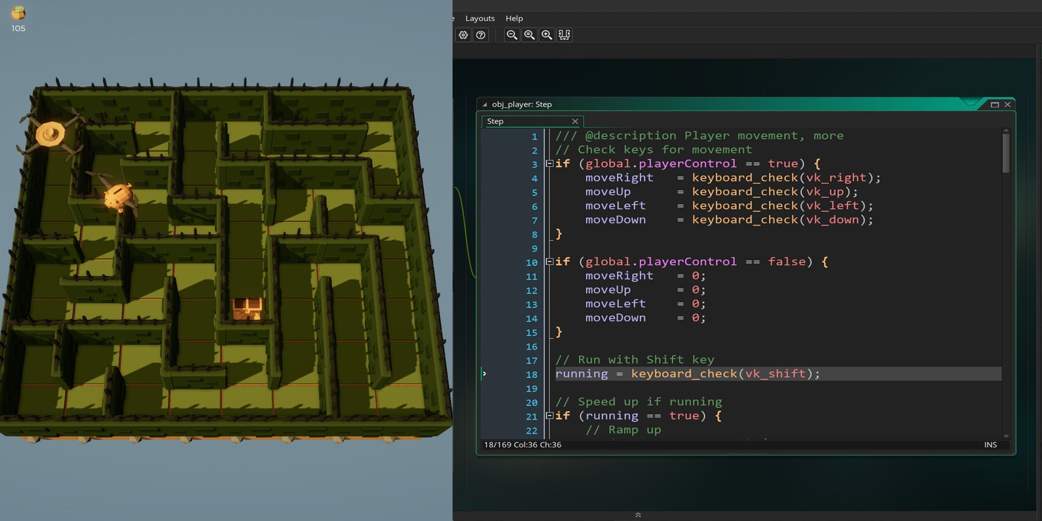Zoom out with the magnifier minus icon
This screenshot has width=1042, height=521.
click(511, 35)
